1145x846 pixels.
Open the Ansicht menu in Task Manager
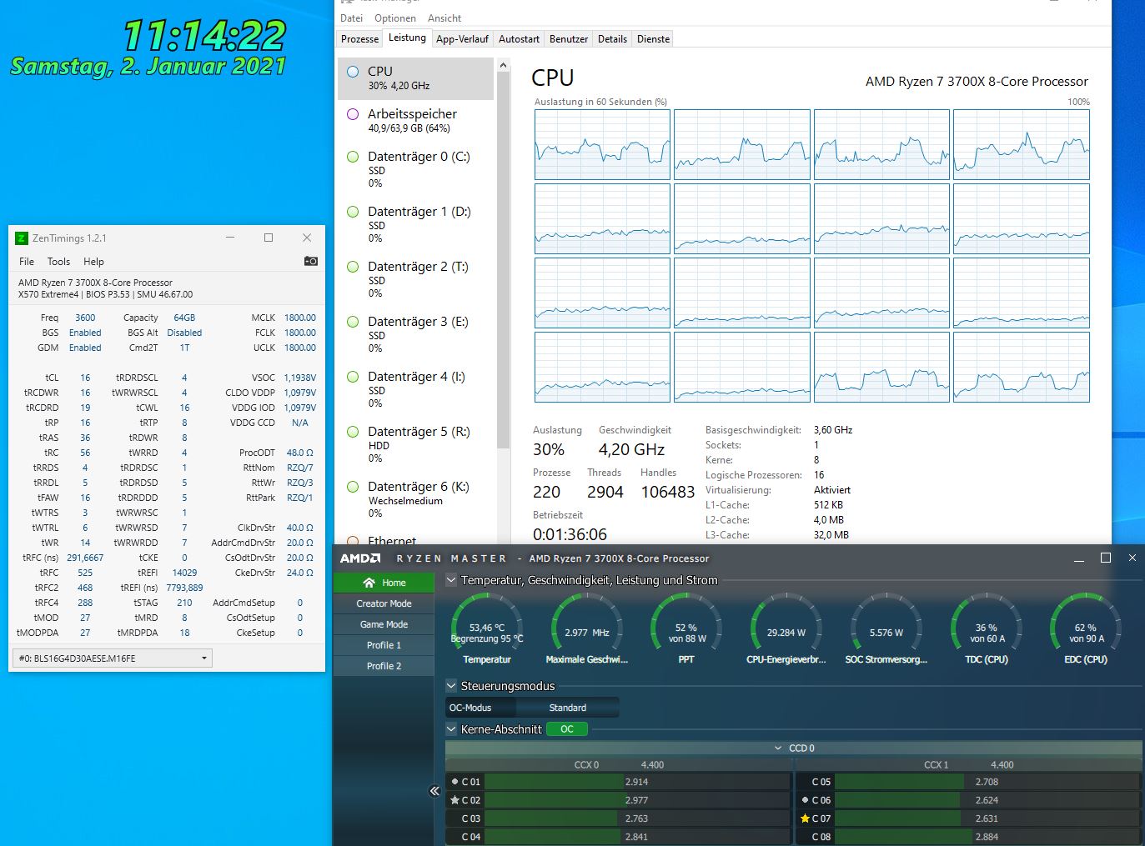tap(444, 18)
